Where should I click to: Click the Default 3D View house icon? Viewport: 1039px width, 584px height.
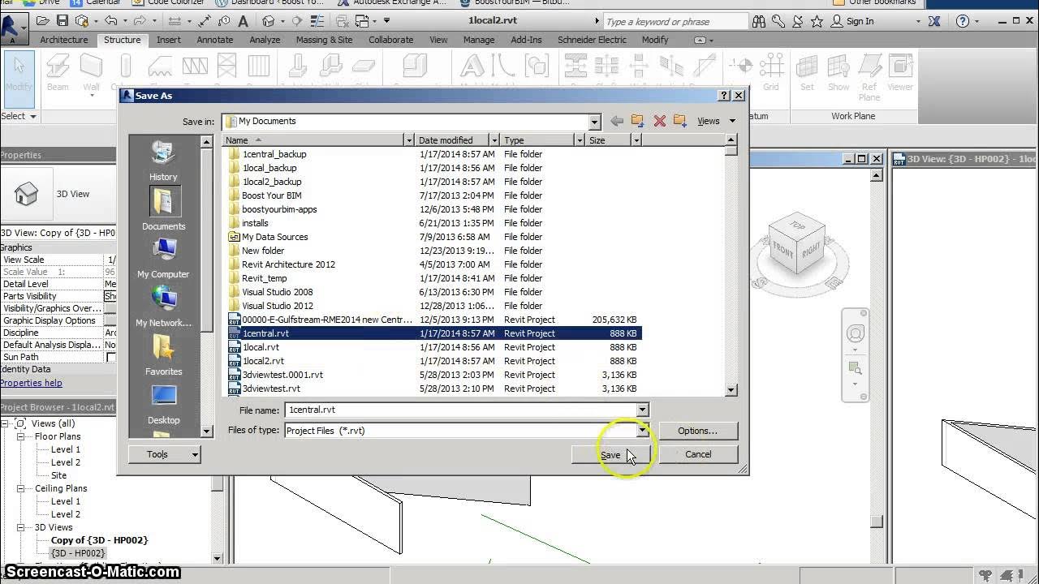tap(268, 21)
